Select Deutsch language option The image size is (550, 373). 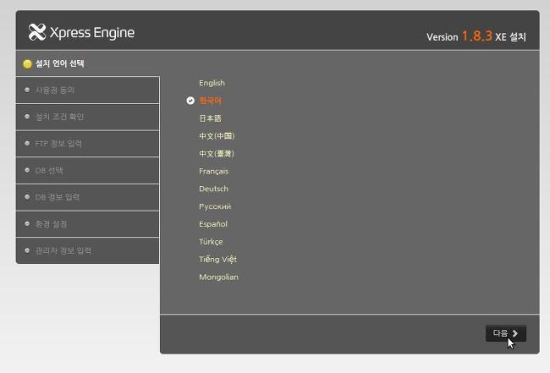point(213,189)
